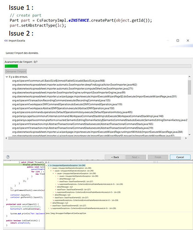Click the 'Lancez l'import des données.' message
Screen dimensions: 193x230
22,53
